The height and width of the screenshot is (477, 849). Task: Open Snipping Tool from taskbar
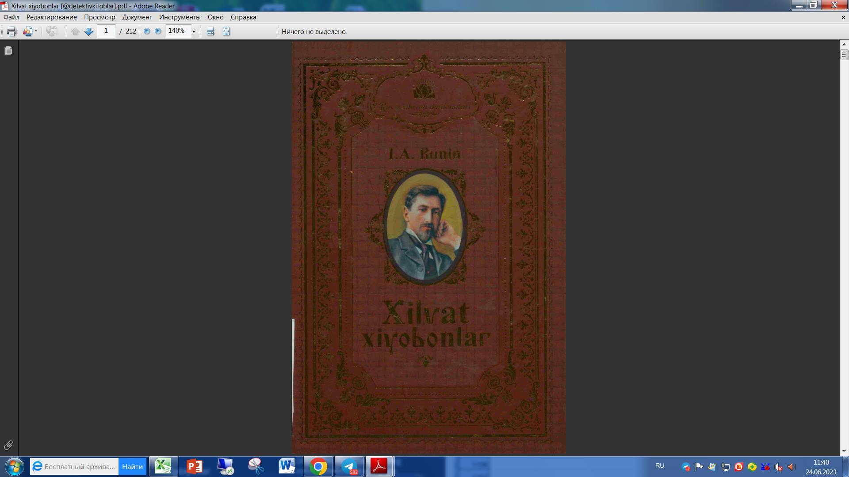pos(256,466)
